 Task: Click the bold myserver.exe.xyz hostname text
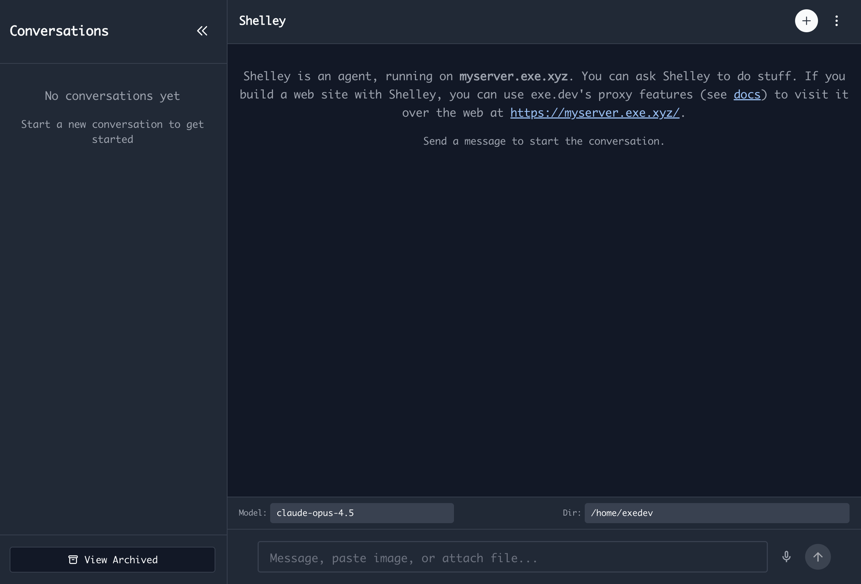click(513, 76)
